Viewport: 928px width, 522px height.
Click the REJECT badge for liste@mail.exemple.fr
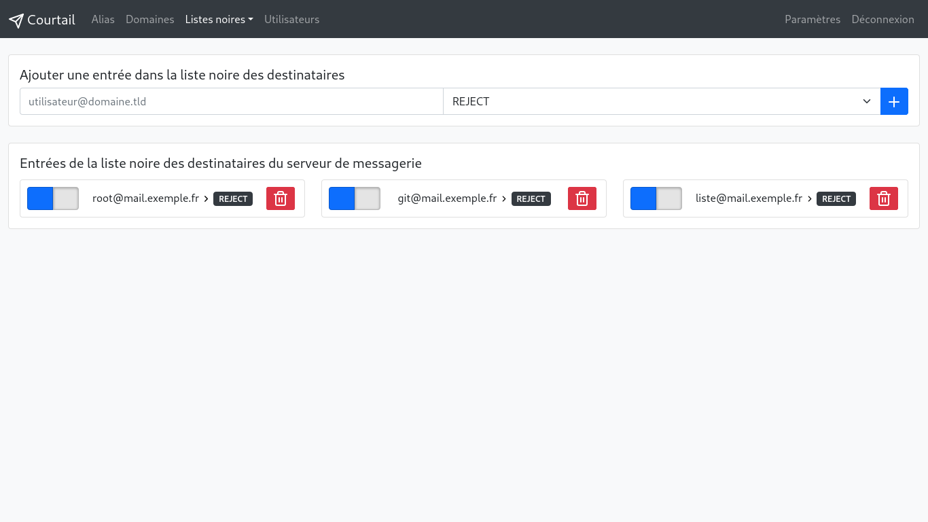[836, 199]
